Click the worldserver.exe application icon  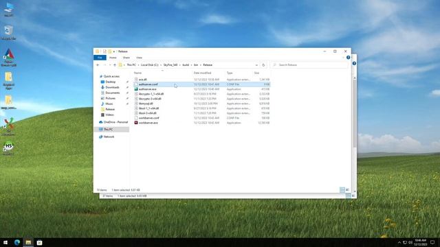tap(136, 123)
